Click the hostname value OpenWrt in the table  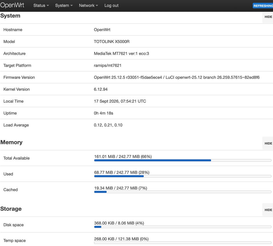102,30
